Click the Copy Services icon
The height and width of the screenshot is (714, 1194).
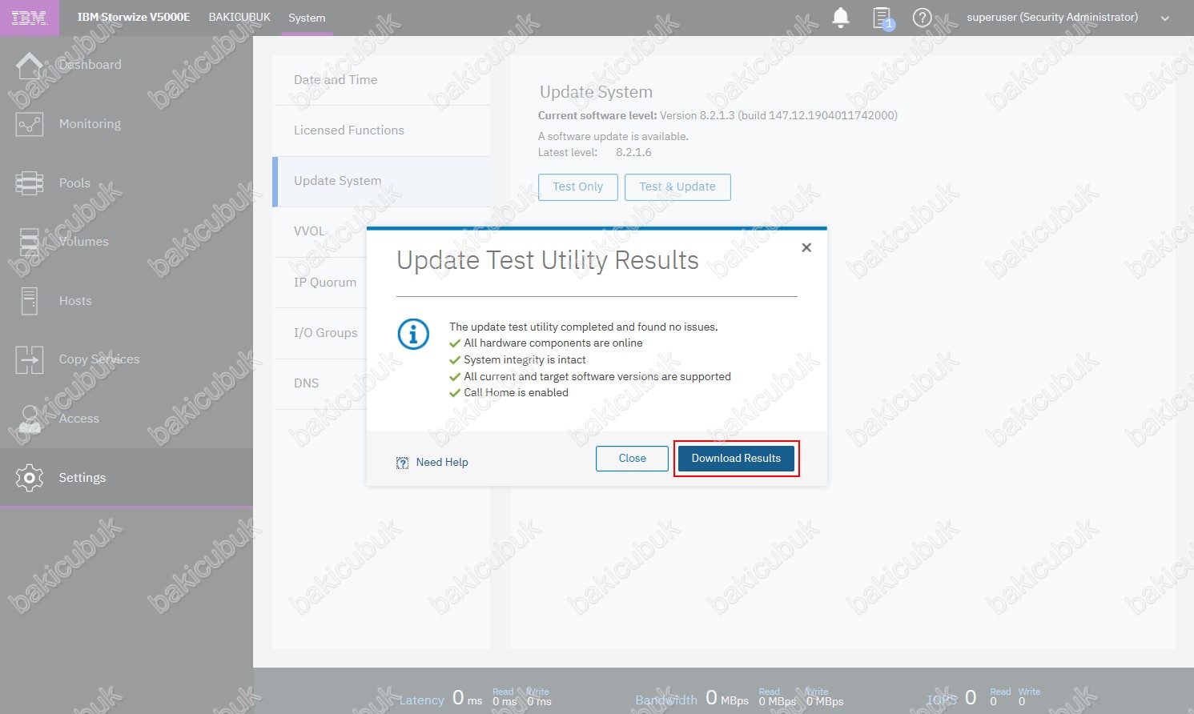pos(30,359)
